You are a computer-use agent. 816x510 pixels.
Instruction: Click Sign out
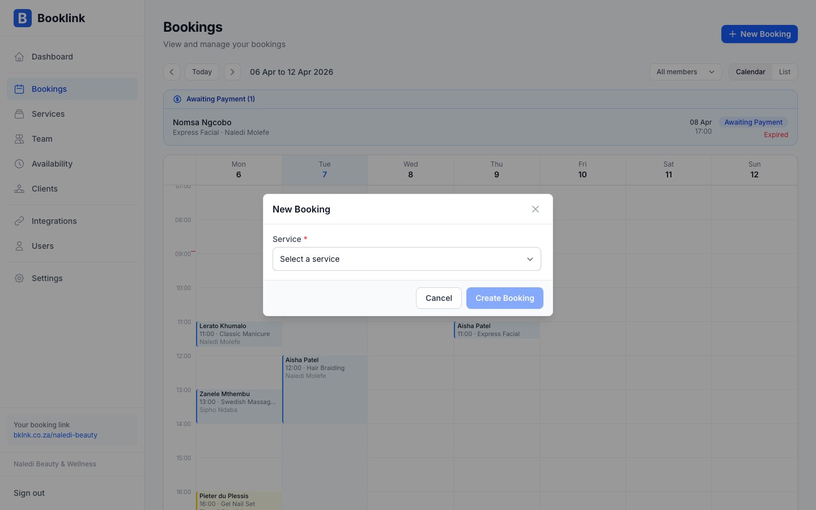[29, 493]
